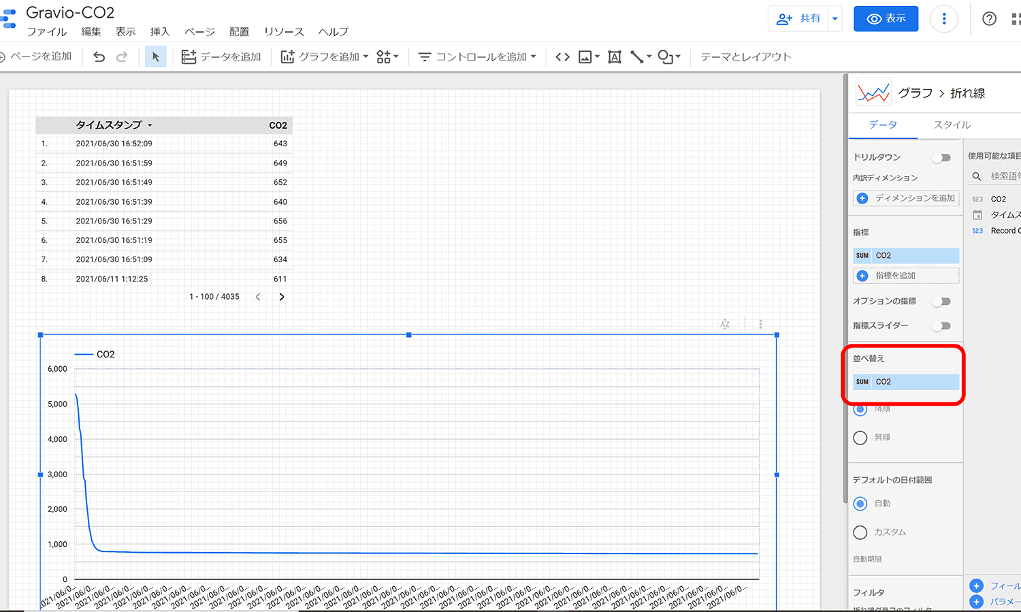Click table cell 2021/06/30 16:52:09
The height and width of the screenshot is (612, 1021).
tap(114, 144)
